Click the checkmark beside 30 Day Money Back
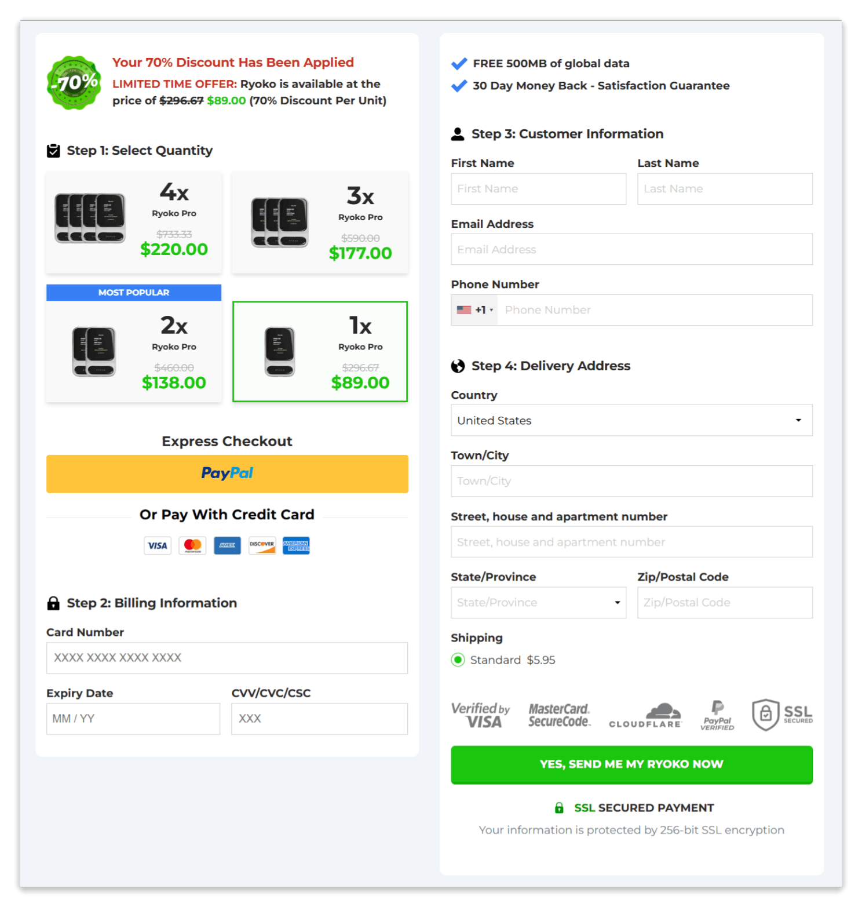 pyautogui.click(x=459, y=86)
